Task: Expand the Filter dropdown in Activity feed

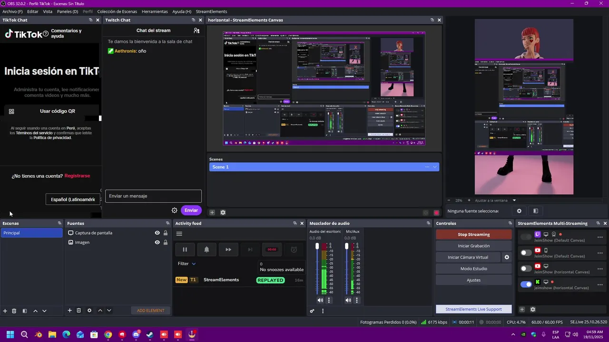Action: tap(187, 264)
